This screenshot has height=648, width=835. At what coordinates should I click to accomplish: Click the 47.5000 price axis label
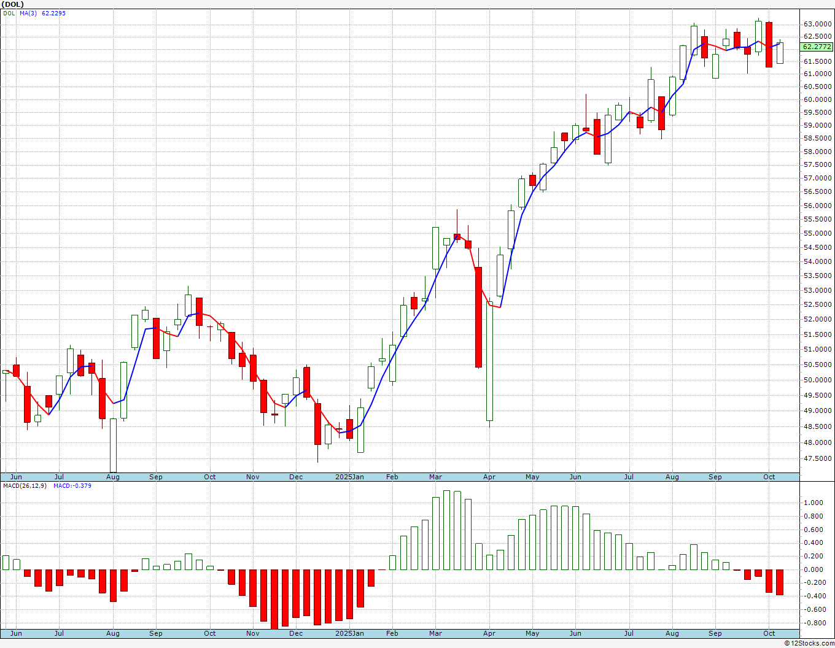pos(818,458)
